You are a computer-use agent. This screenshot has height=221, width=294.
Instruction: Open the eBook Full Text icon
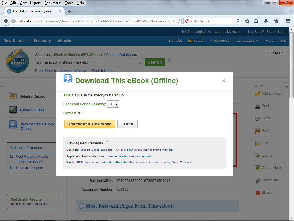[x=13, y=110]
